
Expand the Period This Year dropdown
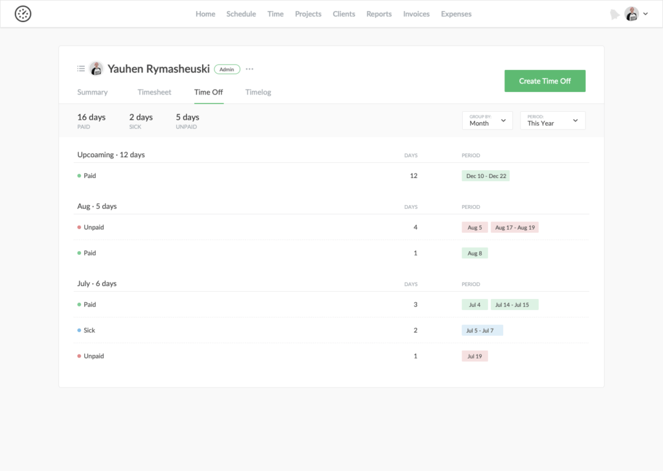click(552, 120)
